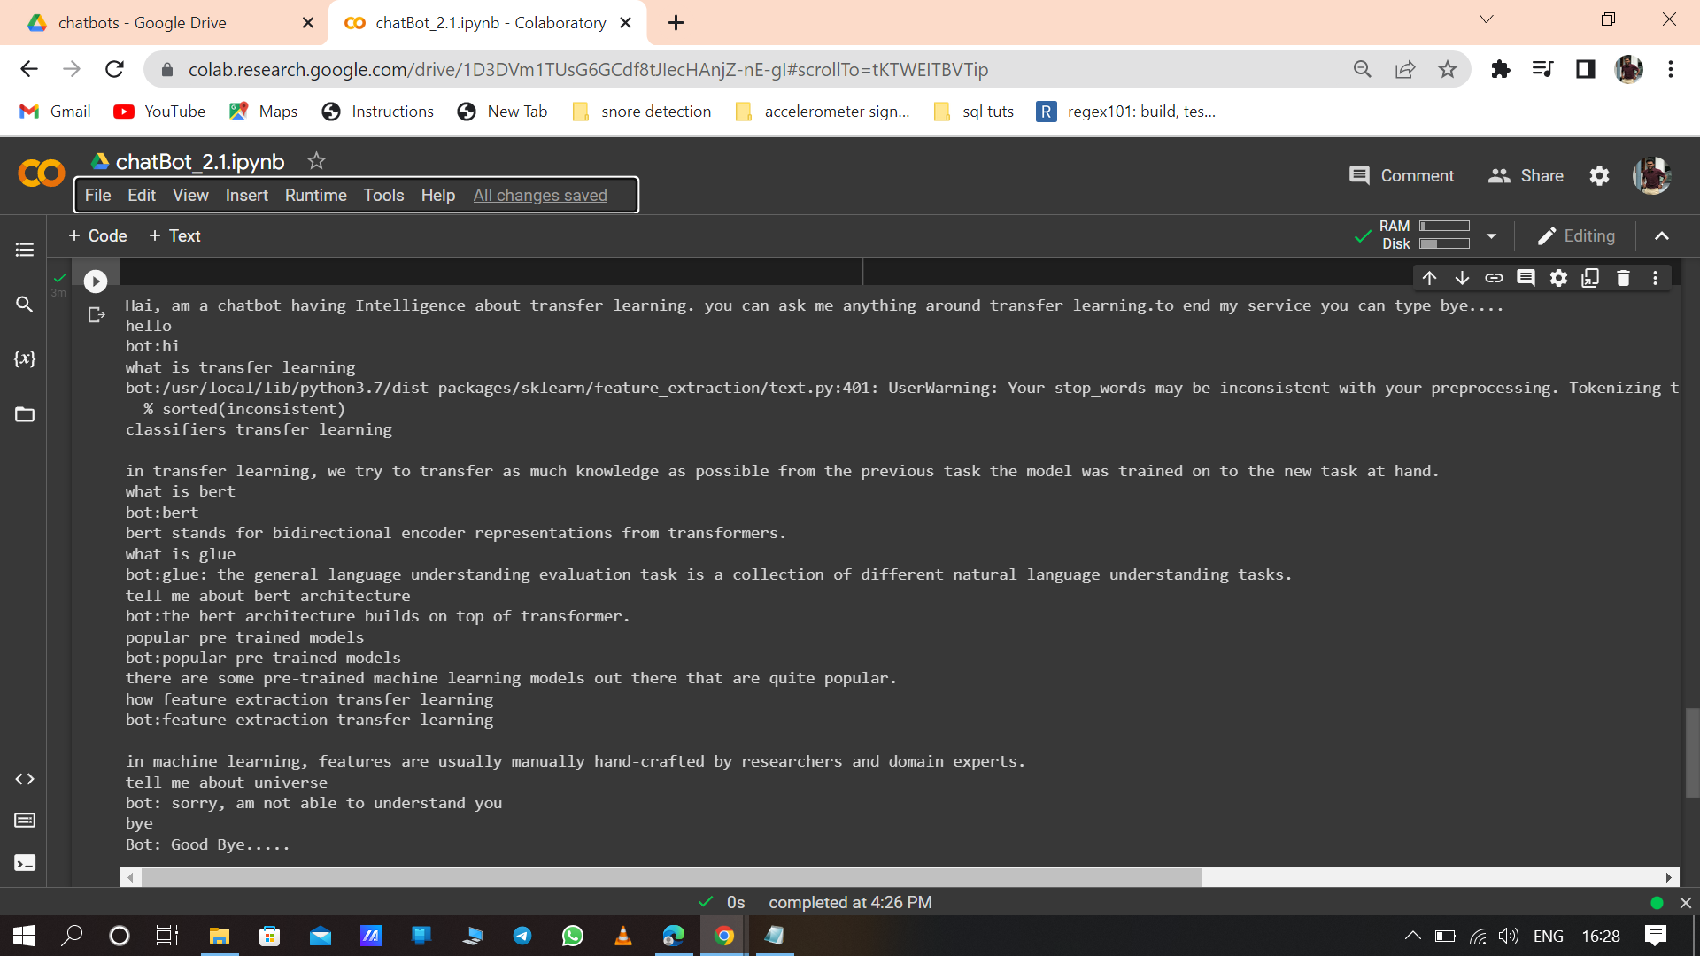The image size is (1700, 956).
Task: Bookmark the page in the address bar
Action: (x=1449, y=69)
